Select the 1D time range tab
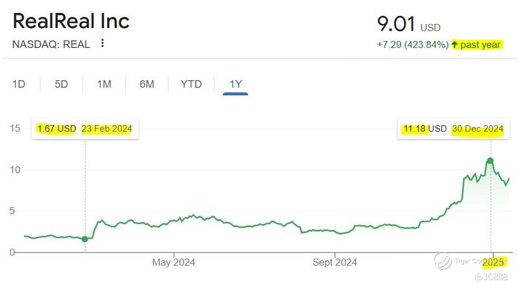This screenshot has width=517, height=289. tap(19, 84)
